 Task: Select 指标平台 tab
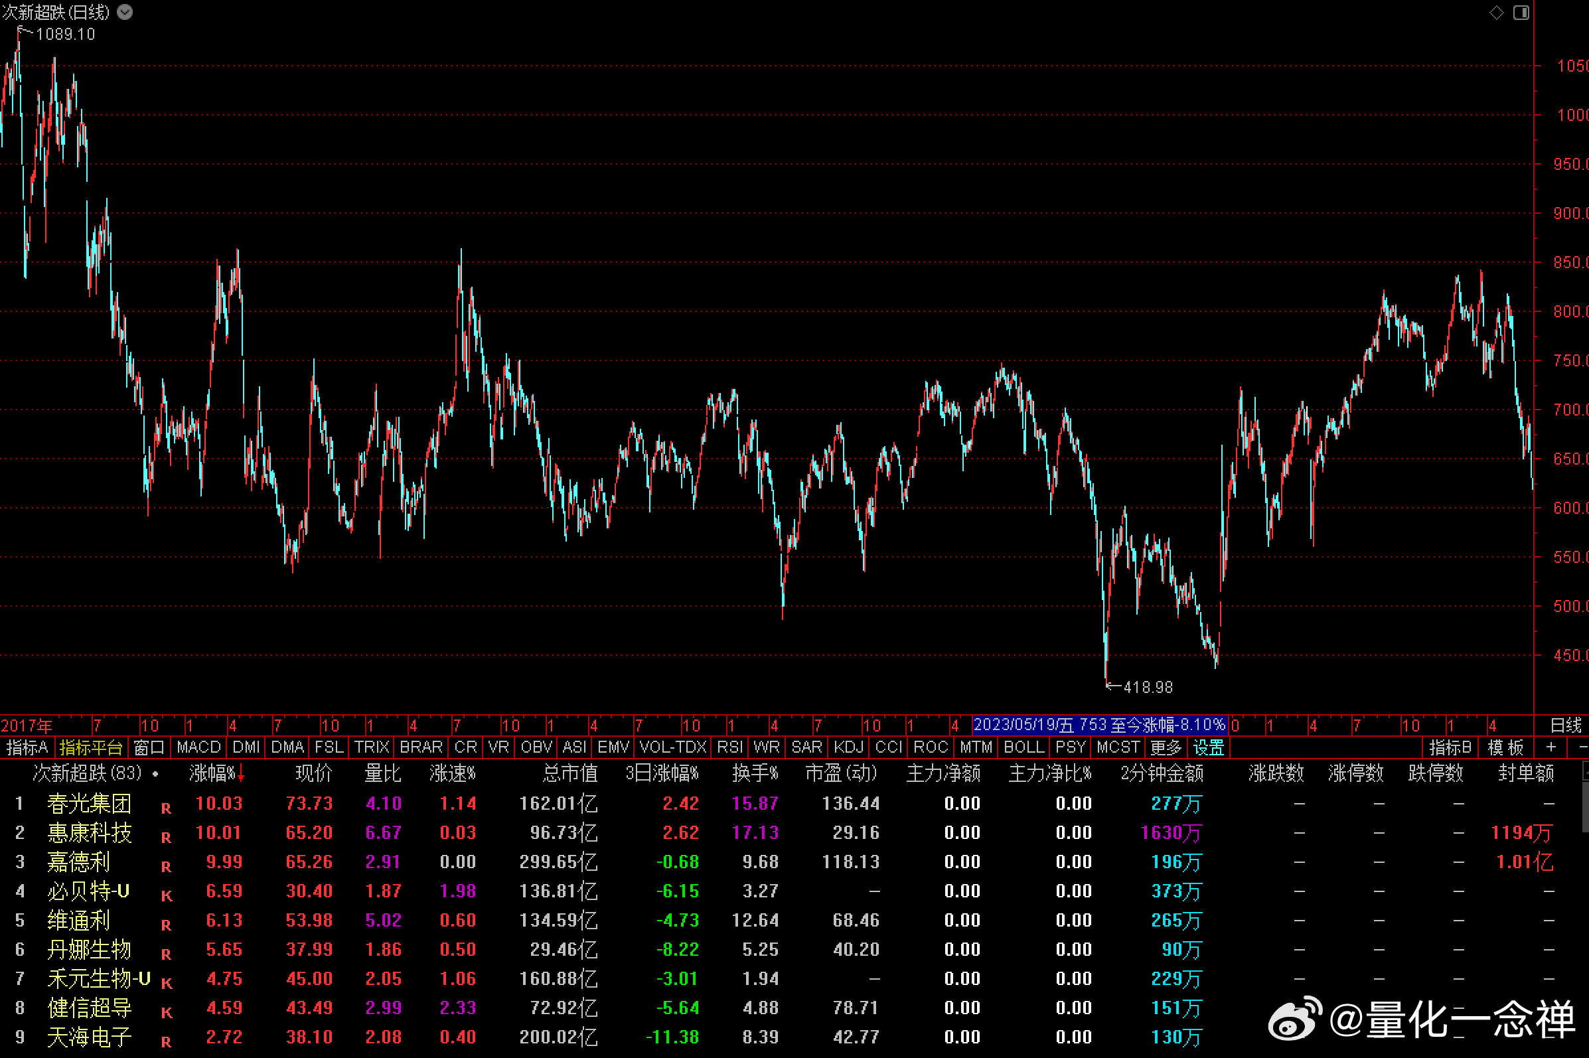(x=90, y=747)
